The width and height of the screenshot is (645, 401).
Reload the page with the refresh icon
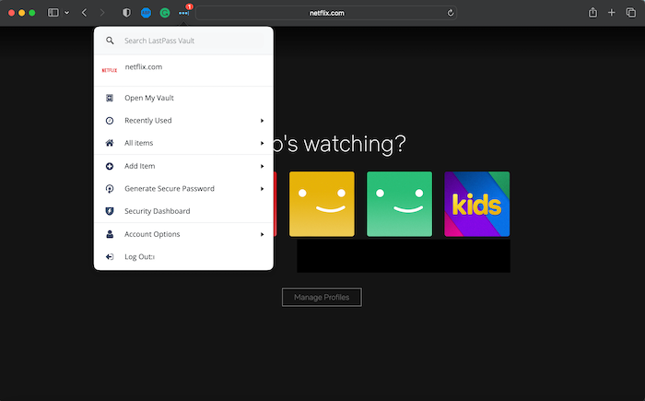click(451, 13)
